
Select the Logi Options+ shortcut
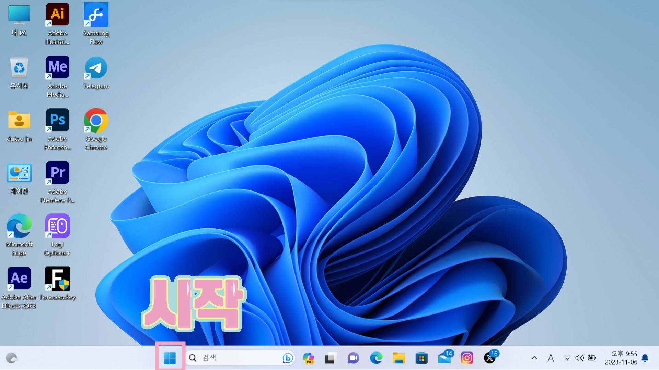pyautogui.click(x=58, y=226)
